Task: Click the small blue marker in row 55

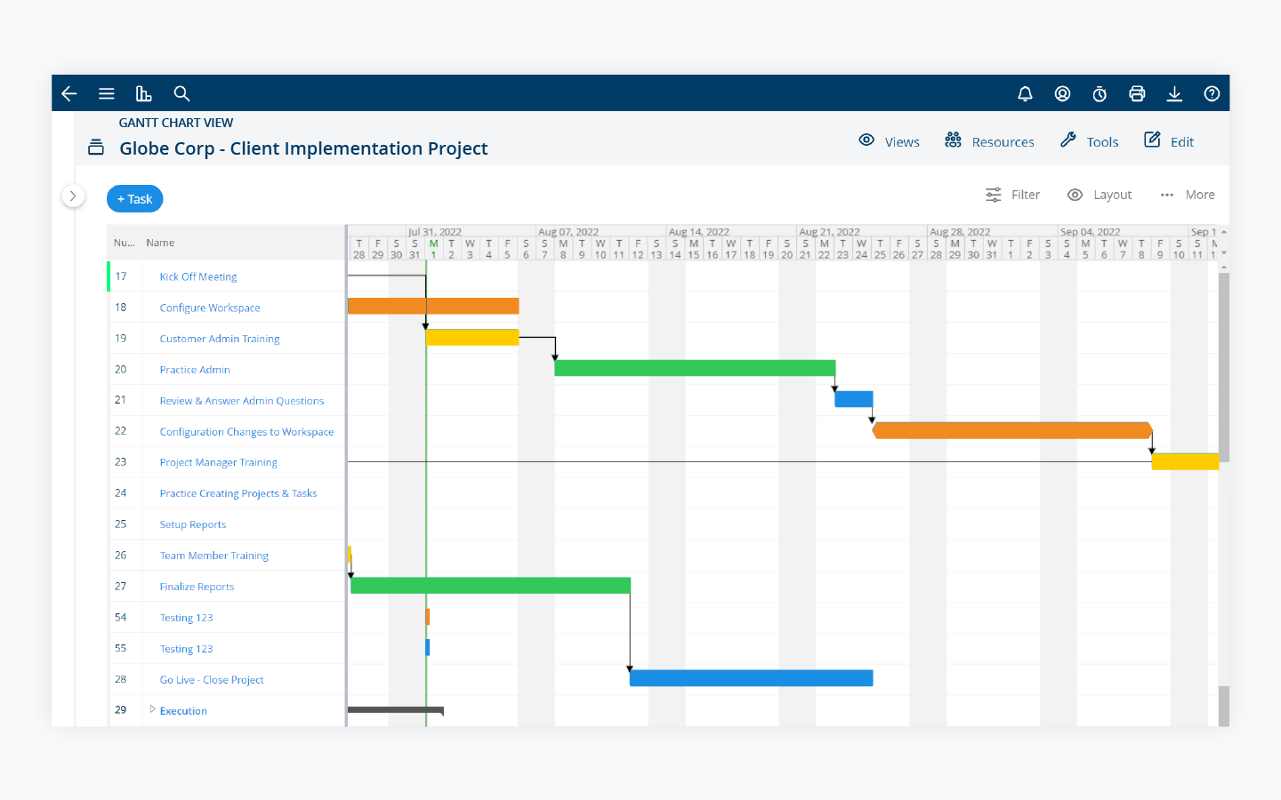Action: pos(428,647)
